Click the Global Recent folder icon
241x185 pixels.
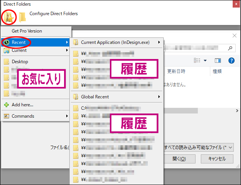pyautogui.click(x=76, y=97)
